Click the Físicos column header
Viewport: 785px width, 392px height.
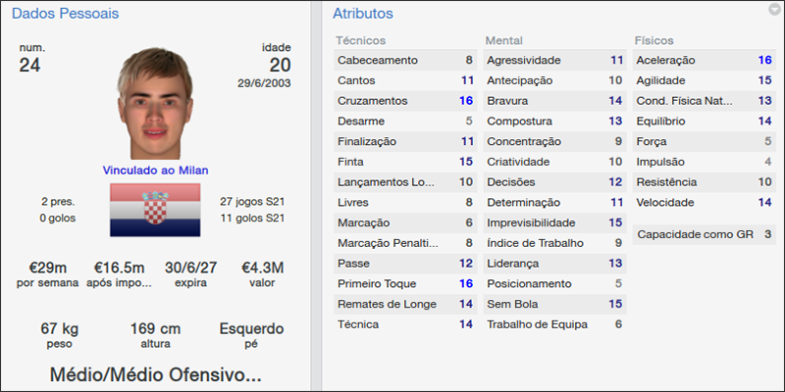click(x=654, y=41)
